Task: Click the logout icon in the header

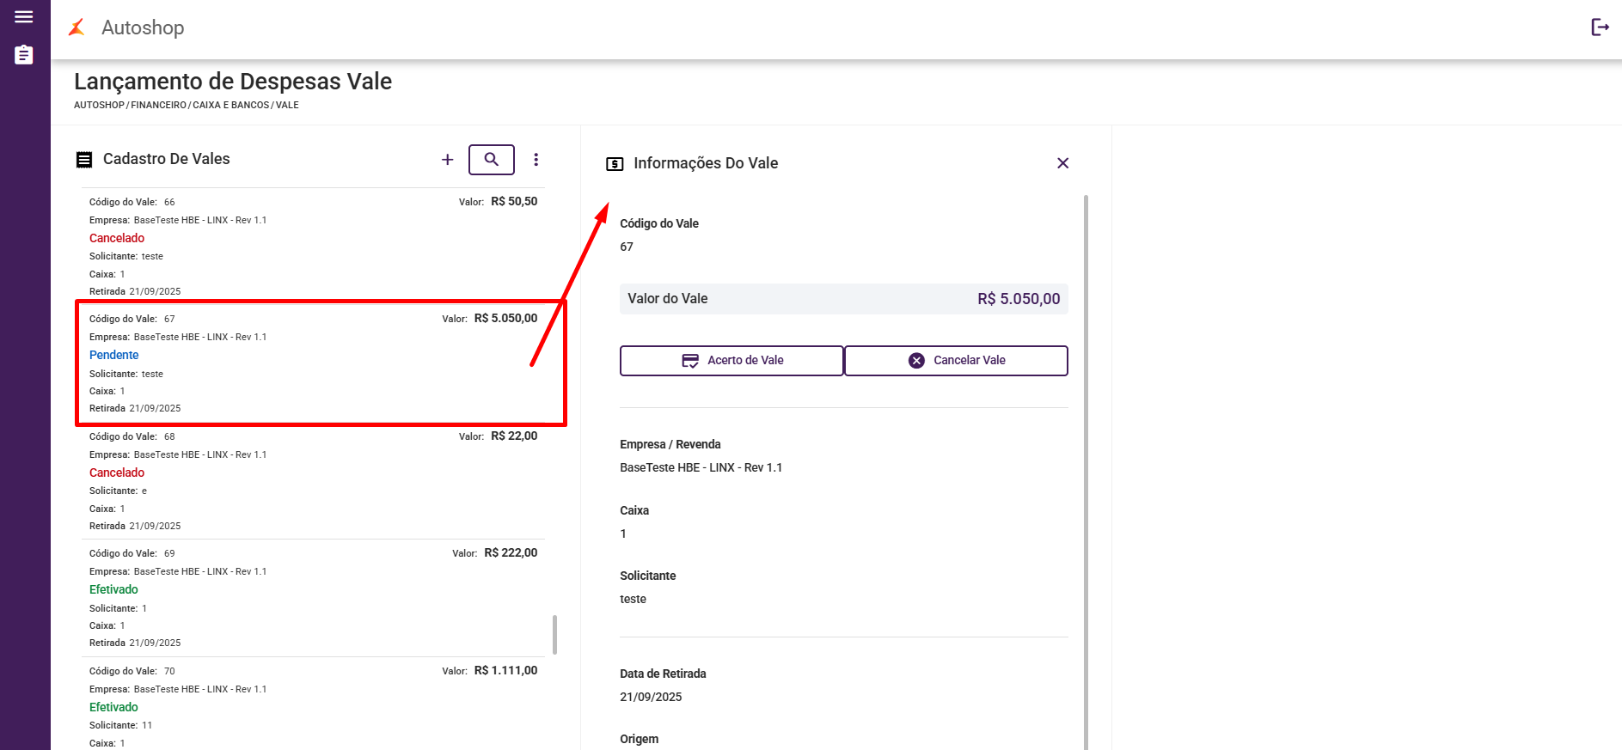Action: point(1600,27)
